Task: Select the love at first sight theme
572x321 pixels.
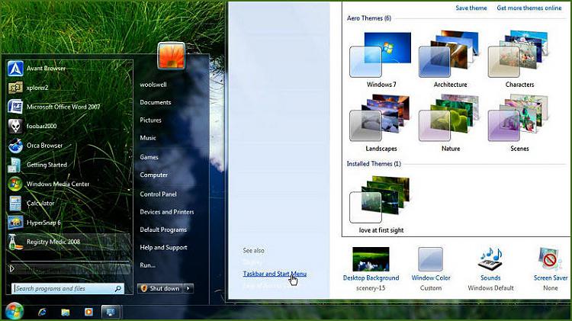Action: coord(381,205)
